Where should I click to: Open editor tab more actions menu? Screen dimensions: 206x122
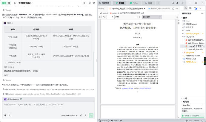tap(177, 9)
